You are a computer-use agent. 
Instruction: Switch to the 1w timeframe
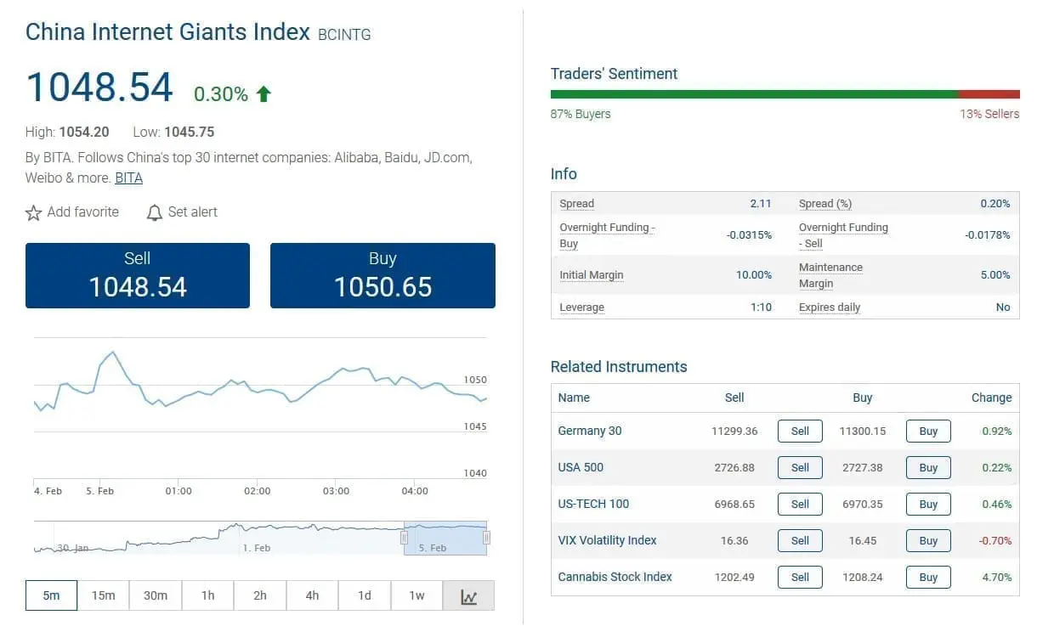pyautogui.click(x=416, y=595)
